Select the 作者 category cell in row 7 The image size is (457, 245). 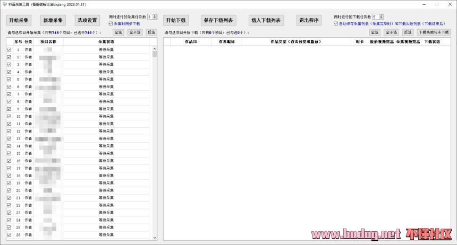pos(28,94)
